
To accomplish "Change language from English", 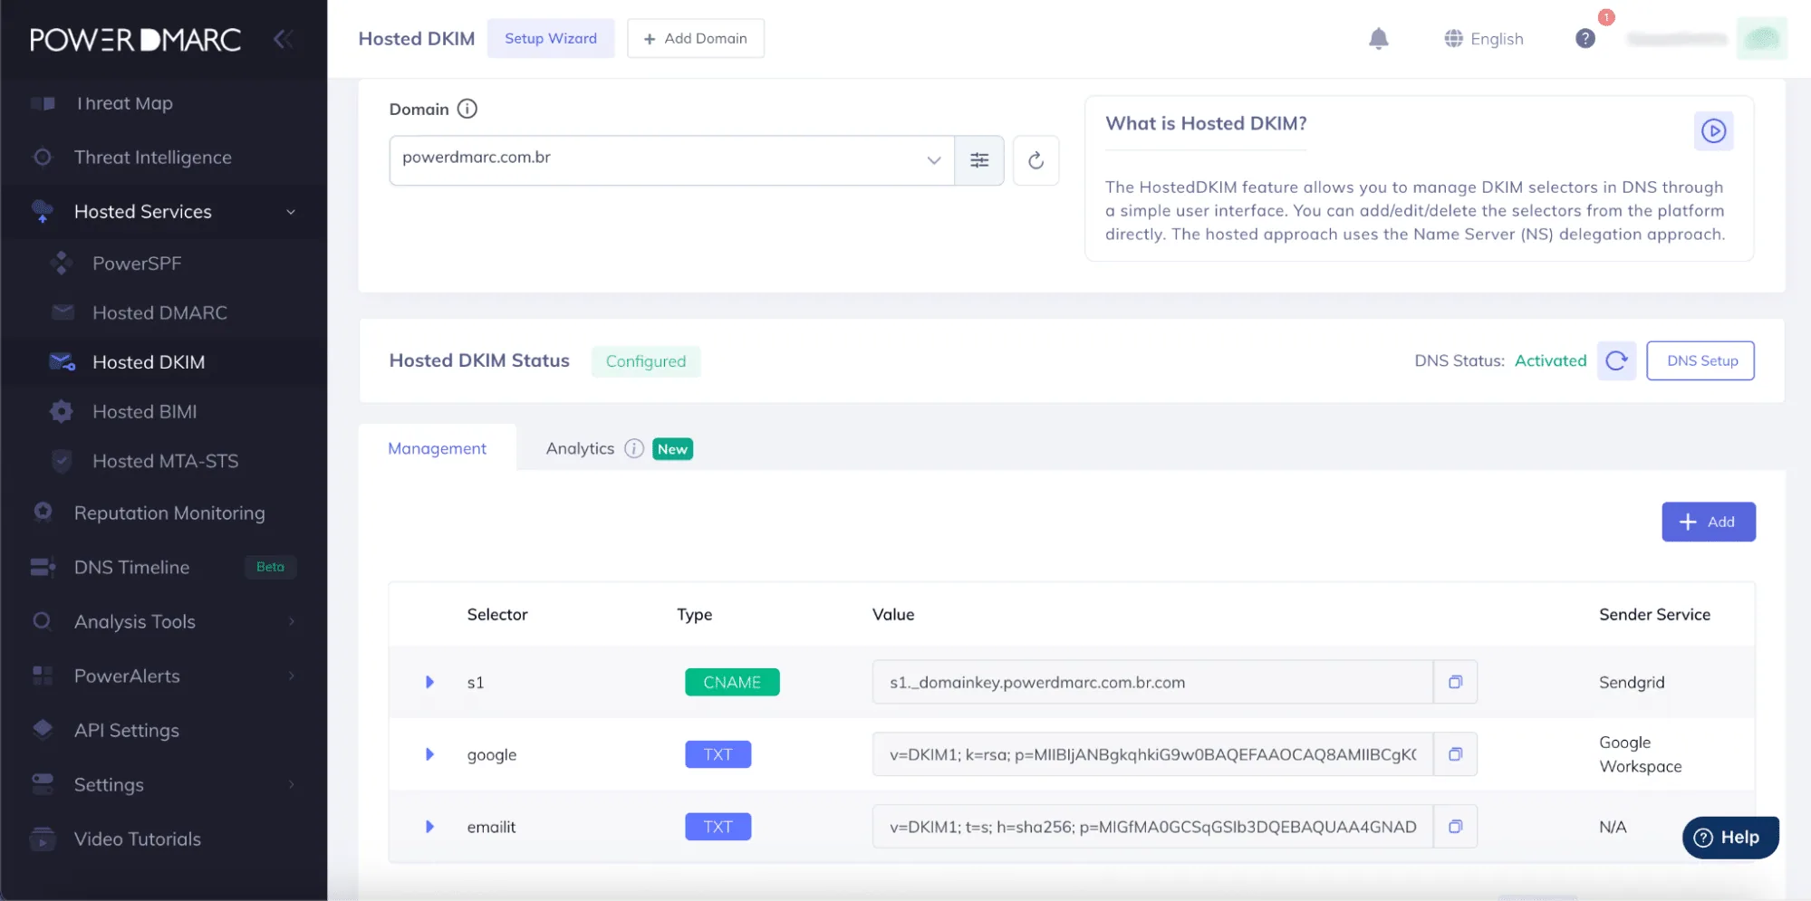I will coord(1484,39).
